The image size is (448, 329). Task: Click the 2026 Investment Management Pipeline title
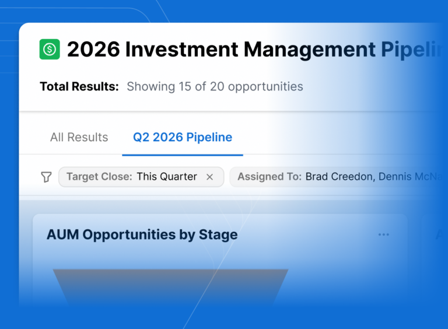[x=254, y=50]
